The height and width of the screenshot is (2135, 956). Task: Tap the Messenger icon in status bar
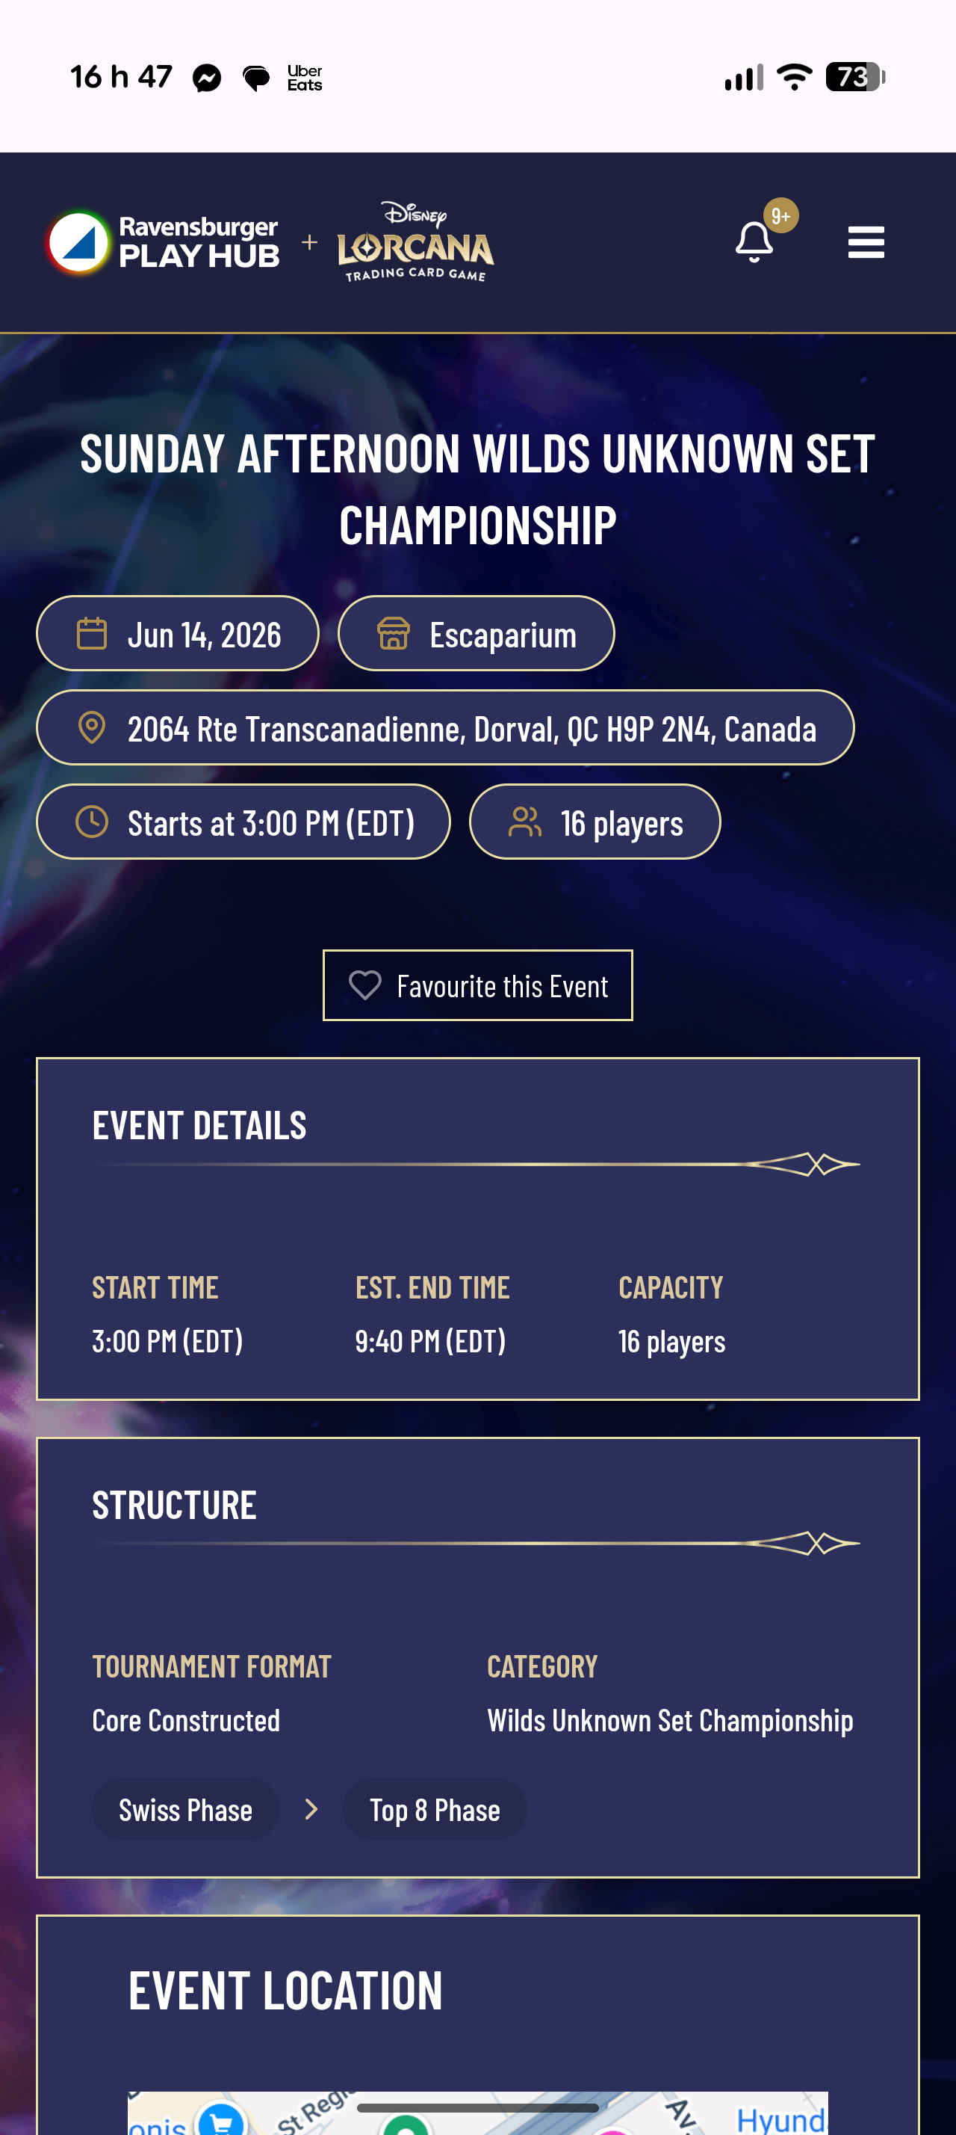click(207, 78)
